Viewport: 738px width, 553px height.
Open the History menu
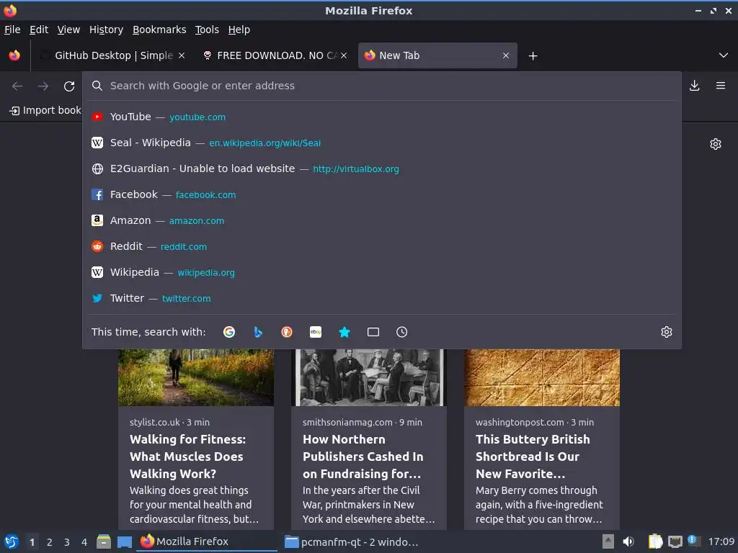click(107, 30)
